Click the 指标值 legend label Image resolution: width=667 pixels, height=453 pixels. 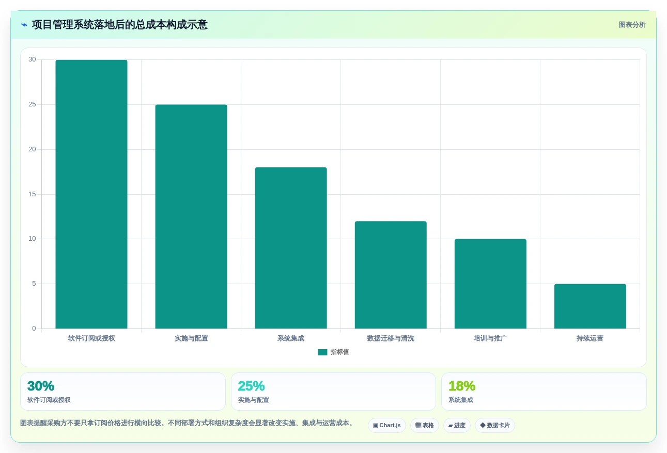pos(340,352)
